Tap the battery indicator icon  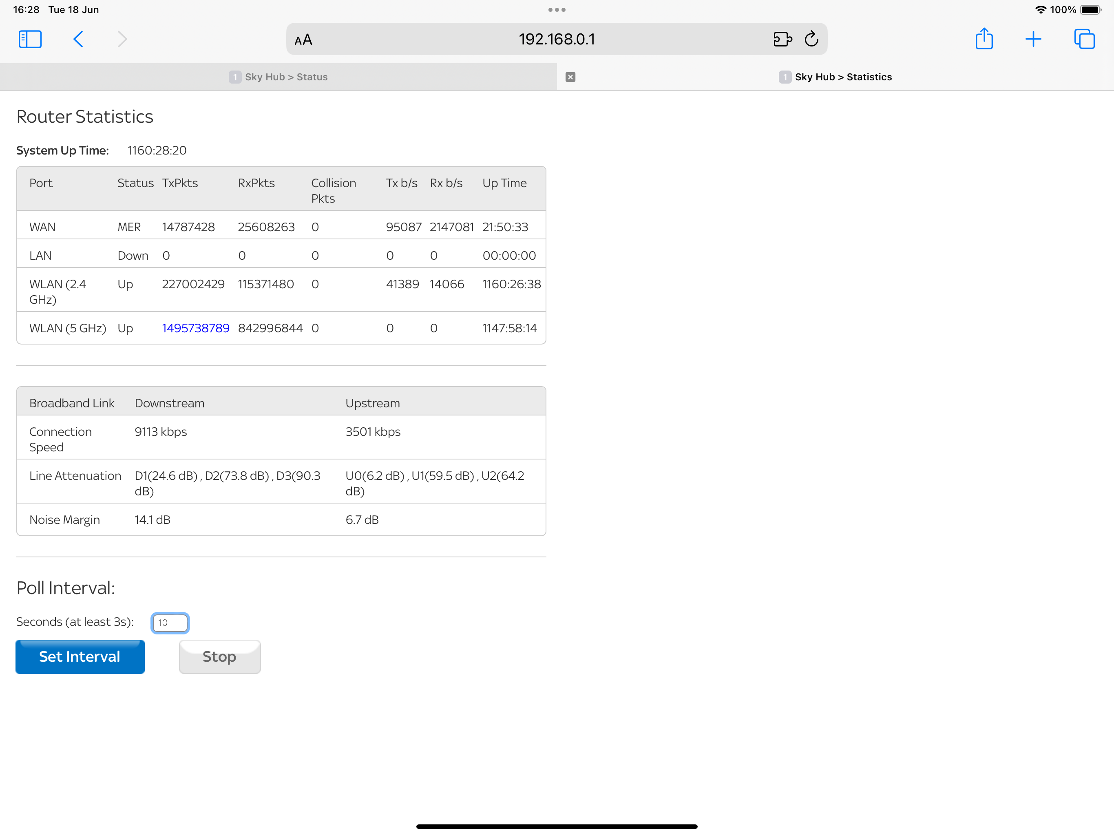(1090, 9)
